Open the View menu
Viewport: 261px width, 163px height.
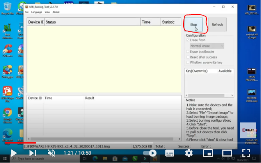tap(47, 12)
